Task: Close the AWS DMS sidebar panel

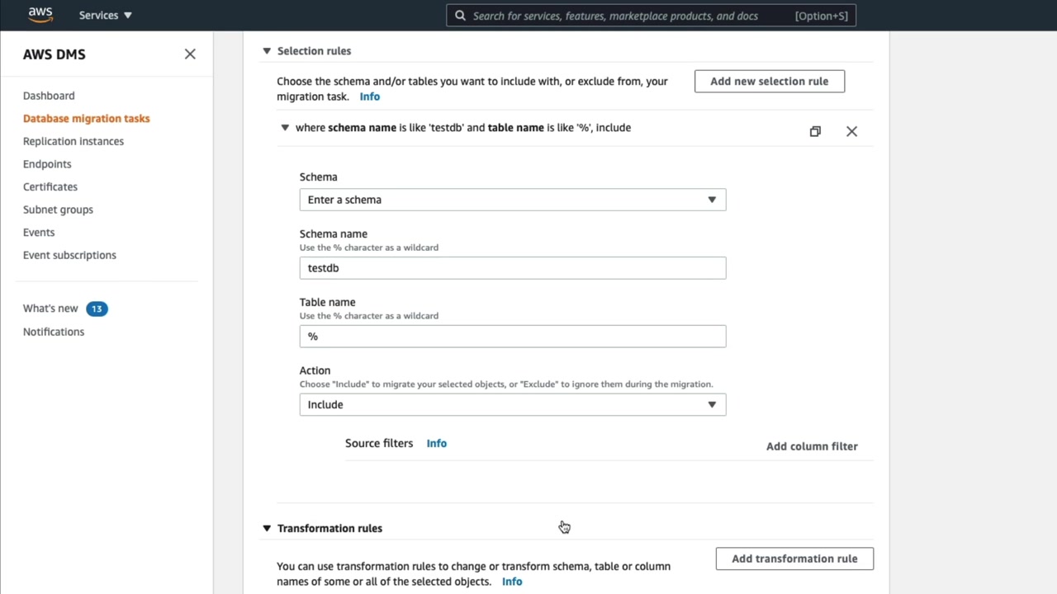Action: pos(190,54)
